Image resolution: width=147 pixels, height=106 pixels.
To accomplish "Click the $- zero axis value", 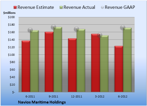I will [x=13, y=92].
